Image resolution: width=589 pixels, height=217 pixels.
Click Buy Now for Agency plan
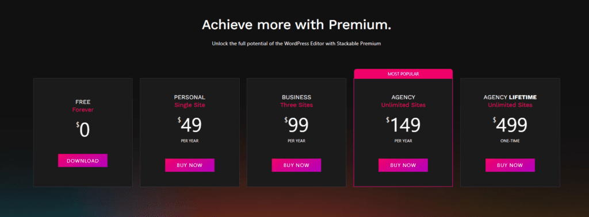click(x=403, y=165)
